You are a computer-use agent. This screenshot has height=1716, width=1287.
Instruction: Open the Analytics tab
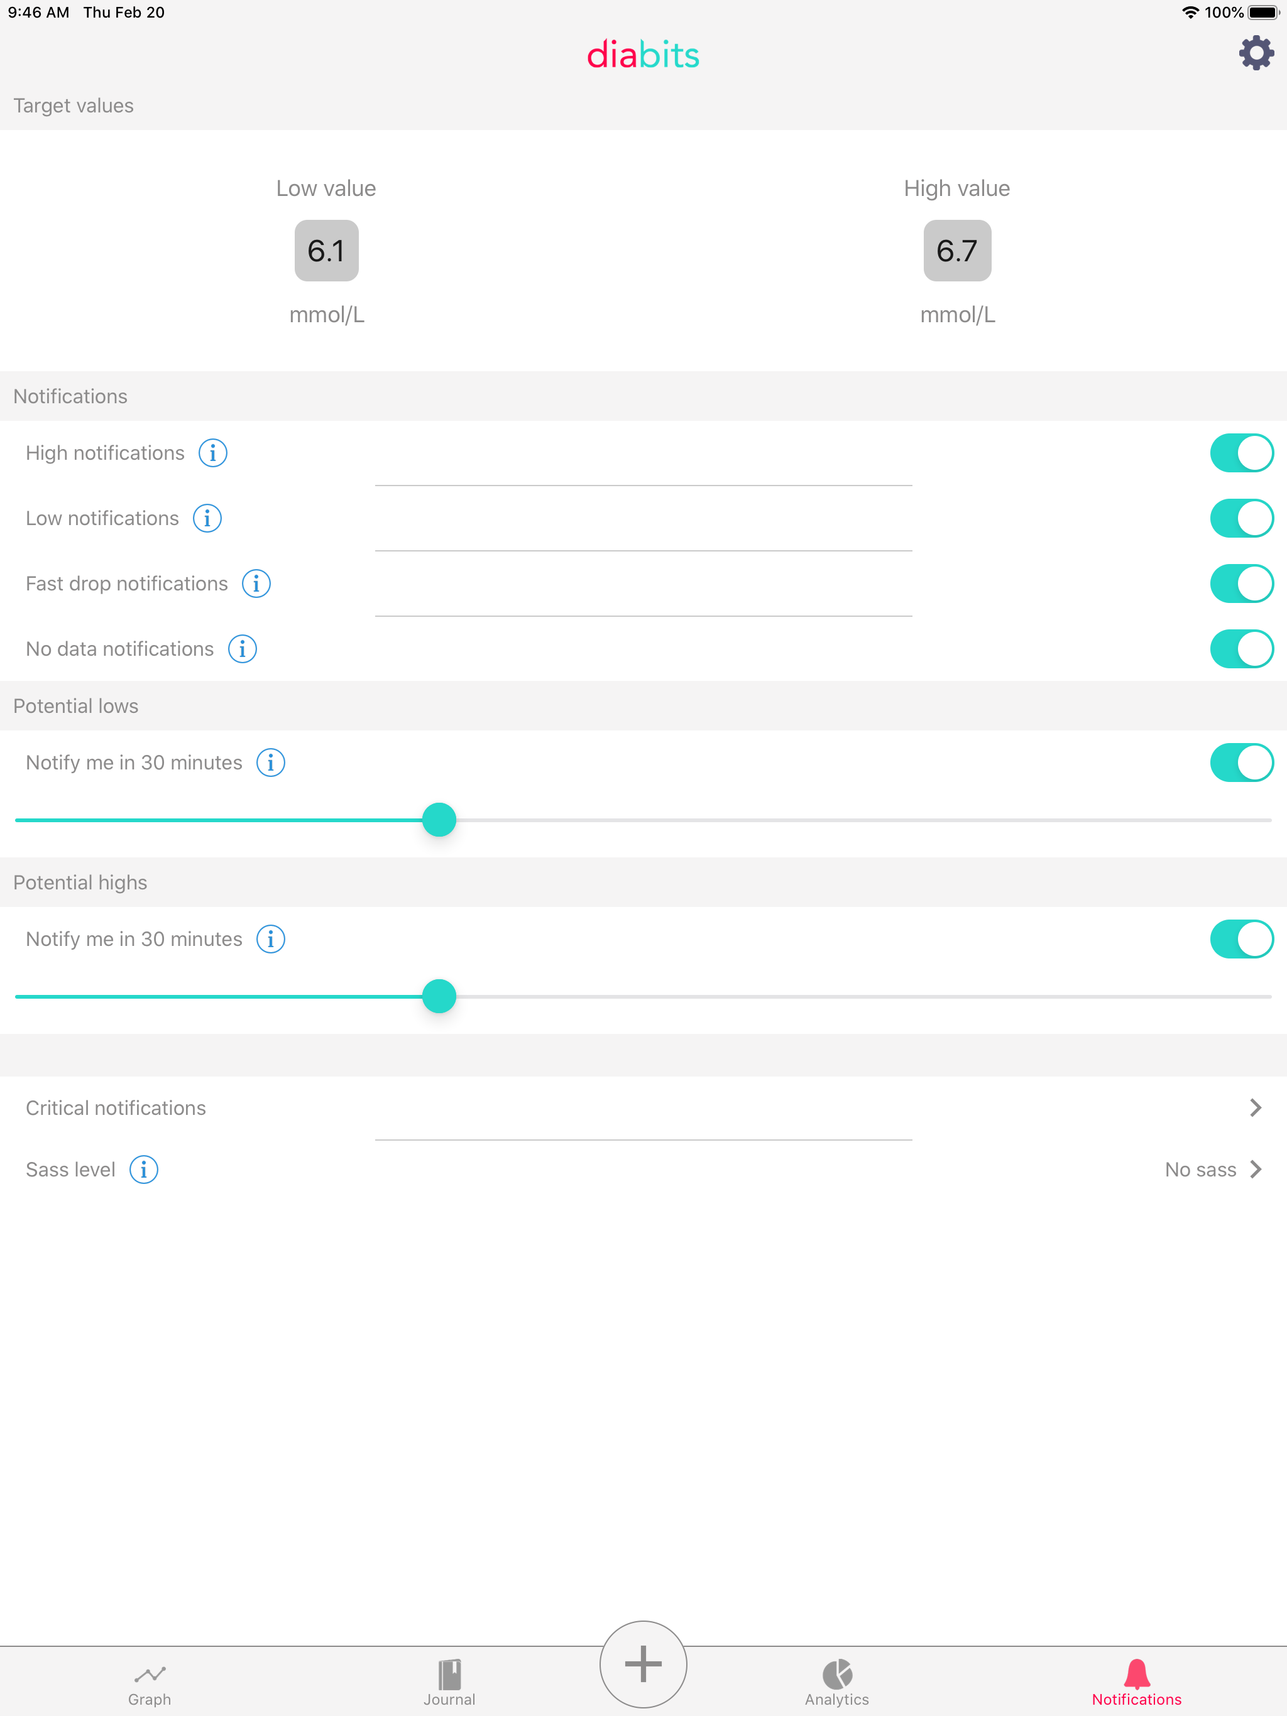pos(837,1683)
